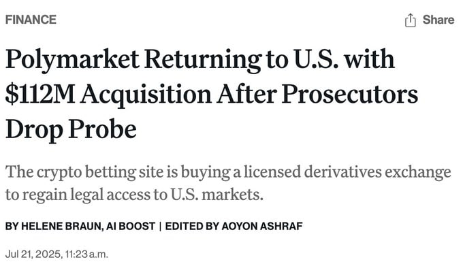Screen dimensions: 463x264
Task: Click the "BY" byline prefix
Action: coord(12,227)
